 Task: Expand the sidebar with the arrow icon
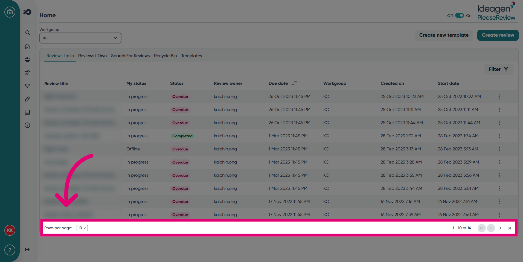tap(27, 249)
